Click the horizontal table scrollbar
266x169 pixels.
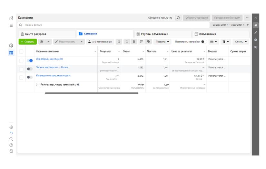pyautogui.click(x=92, y=93)
